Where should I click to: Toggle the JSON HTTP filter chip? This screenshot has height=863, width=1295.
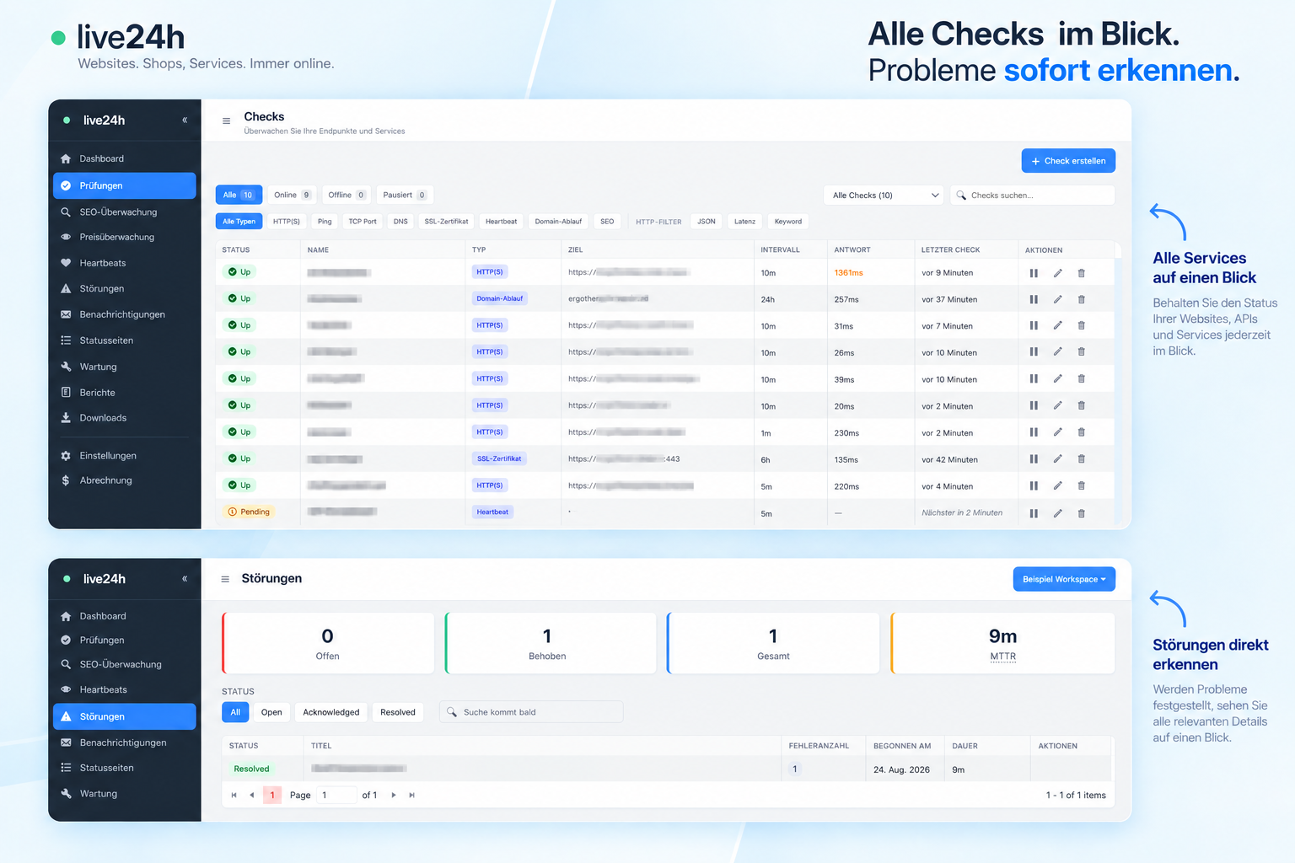707,222
